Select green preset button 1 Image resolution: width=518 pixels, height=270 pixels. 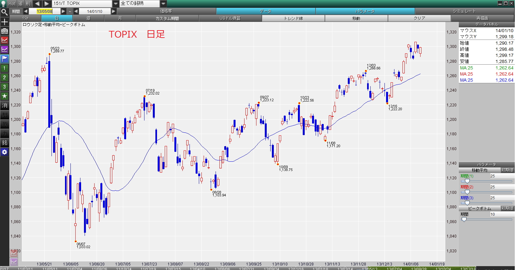point(5,68)
